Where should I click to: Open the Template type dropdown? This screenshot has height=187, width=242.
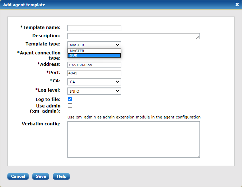(x=94, y=45)
